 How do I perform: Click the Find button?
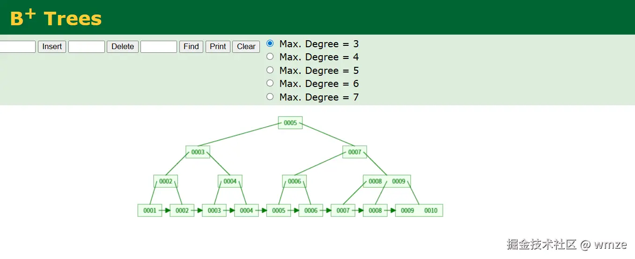point(191,47)
